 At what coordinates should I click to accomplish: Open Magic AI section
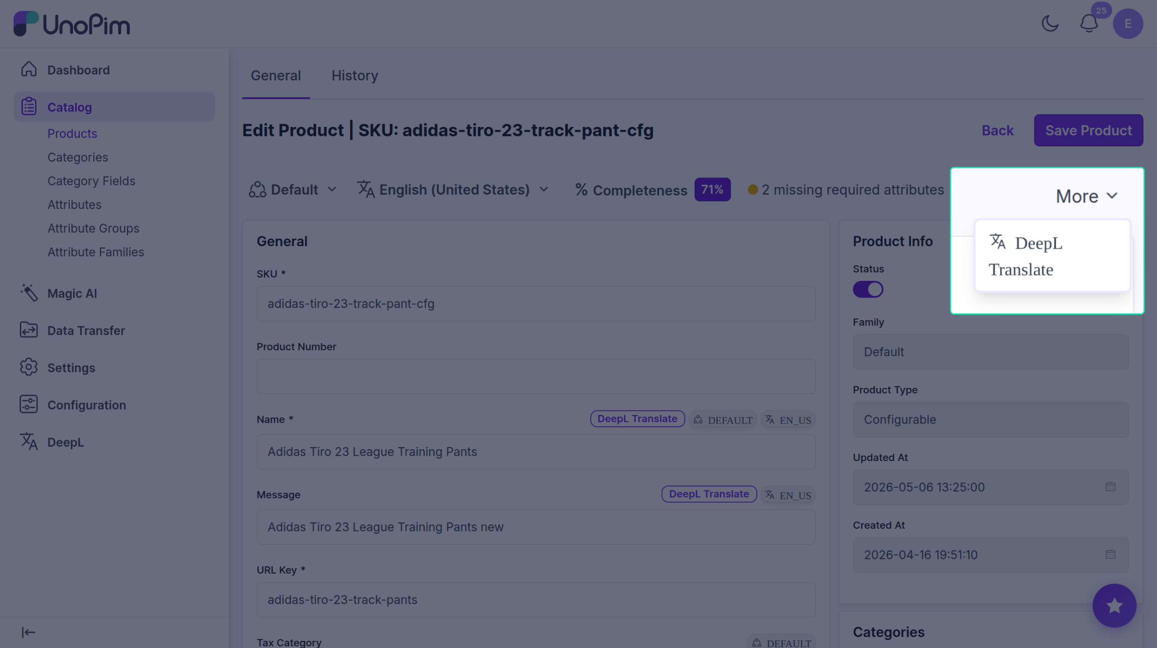(x=114, y=294)
